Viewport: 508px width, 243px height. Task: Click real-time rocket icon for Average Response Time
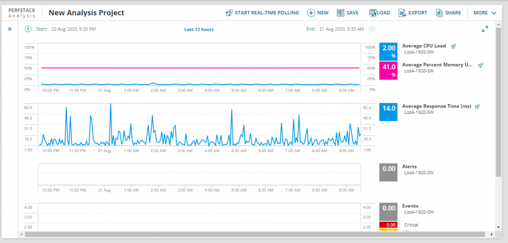tap(477, 106)
